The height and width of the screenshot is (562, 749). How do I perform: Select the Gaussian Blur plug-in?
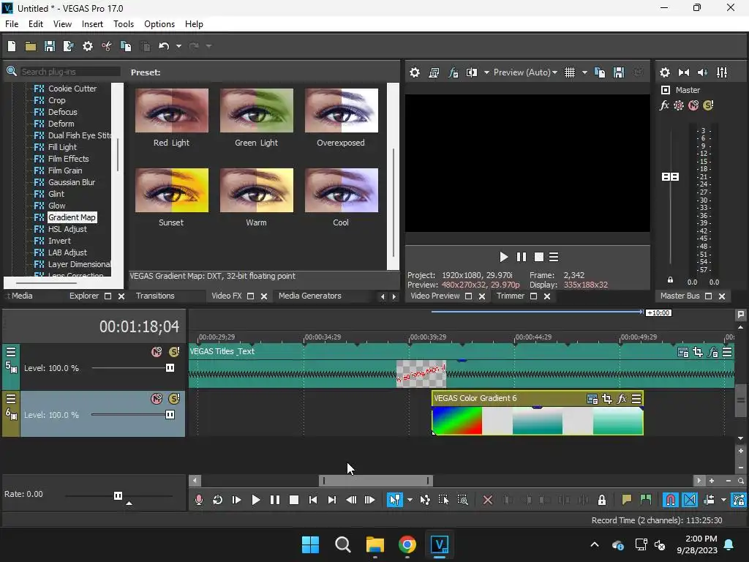click(72, 182)
